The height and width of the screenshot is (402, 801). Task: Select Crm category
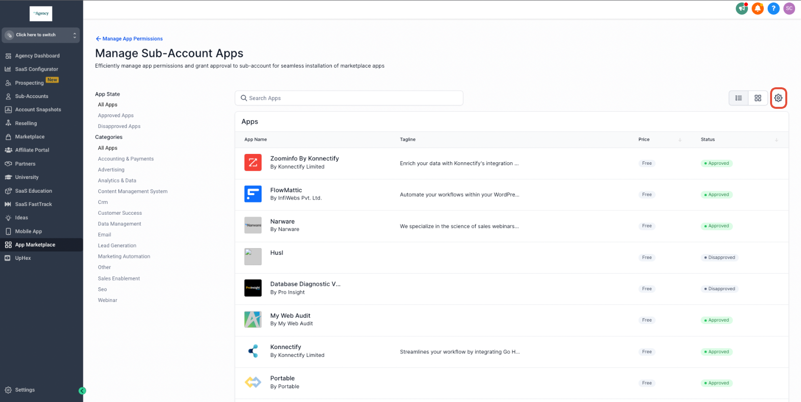tap(103, 202)
